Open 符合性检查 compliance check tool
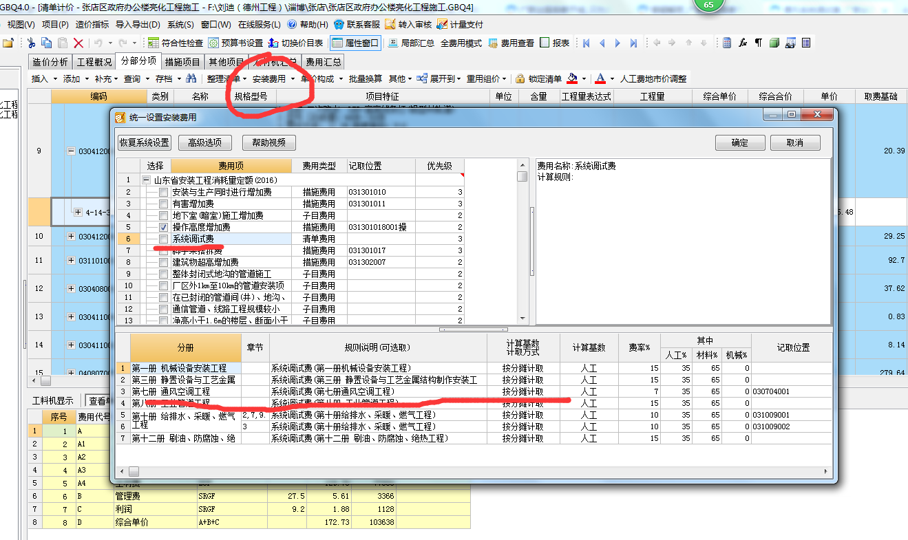The height and width of the screenshot is (540, 908). click(176, 43)
